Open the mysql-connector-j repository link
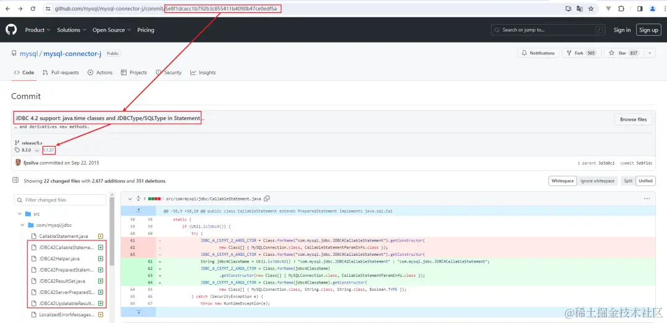Screen dimensions: 667x323 point(72,54)
